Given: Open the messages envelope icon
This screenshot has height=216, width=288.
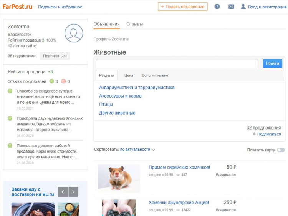Looking at the screenshot, I should (x=231, y=7).
